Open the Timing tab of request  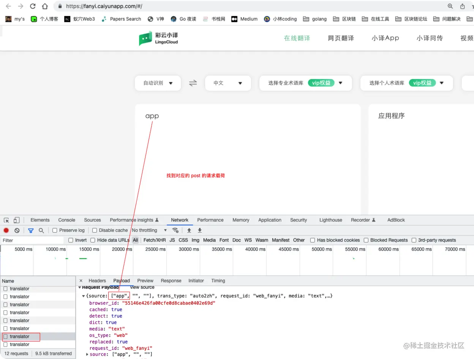(218, 281)
